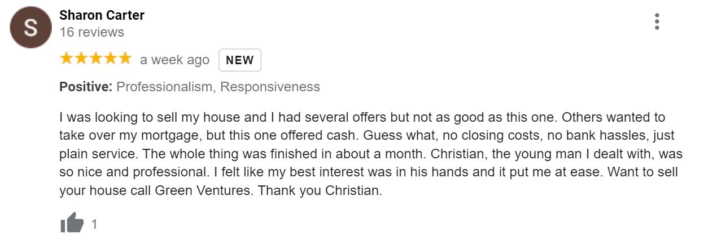This screenshot has height=244, width=704.
Task: Like the review with thumbs-up icon
Action: coord(72,224)
